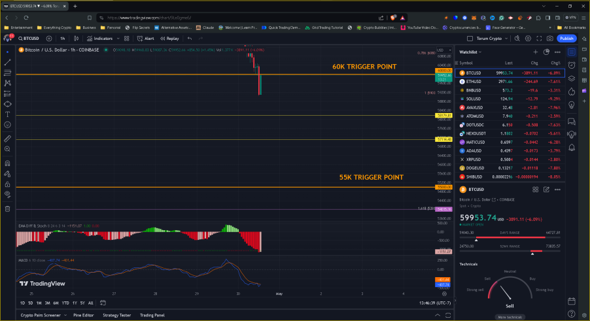Image resolution: width=590 pixels, height=321 pixels.
Task: Open notifications bell in right sidebar
Action: 572,147
